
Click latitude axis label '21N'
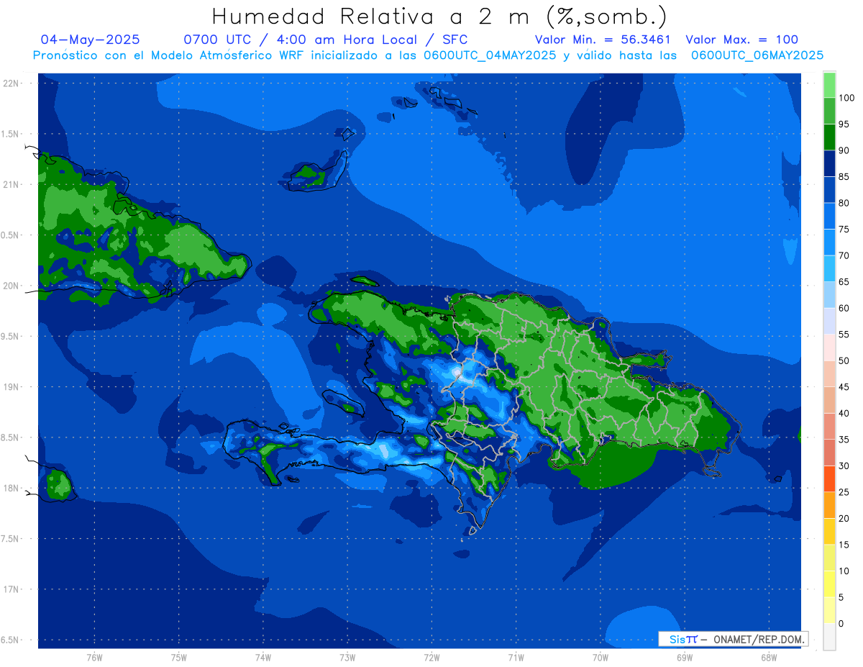pos(11,184)
